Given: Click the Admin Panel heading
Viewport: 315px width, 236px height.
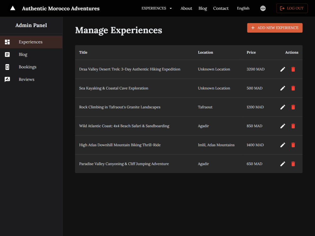Looking at the screenshot, I should coord(31,25).
